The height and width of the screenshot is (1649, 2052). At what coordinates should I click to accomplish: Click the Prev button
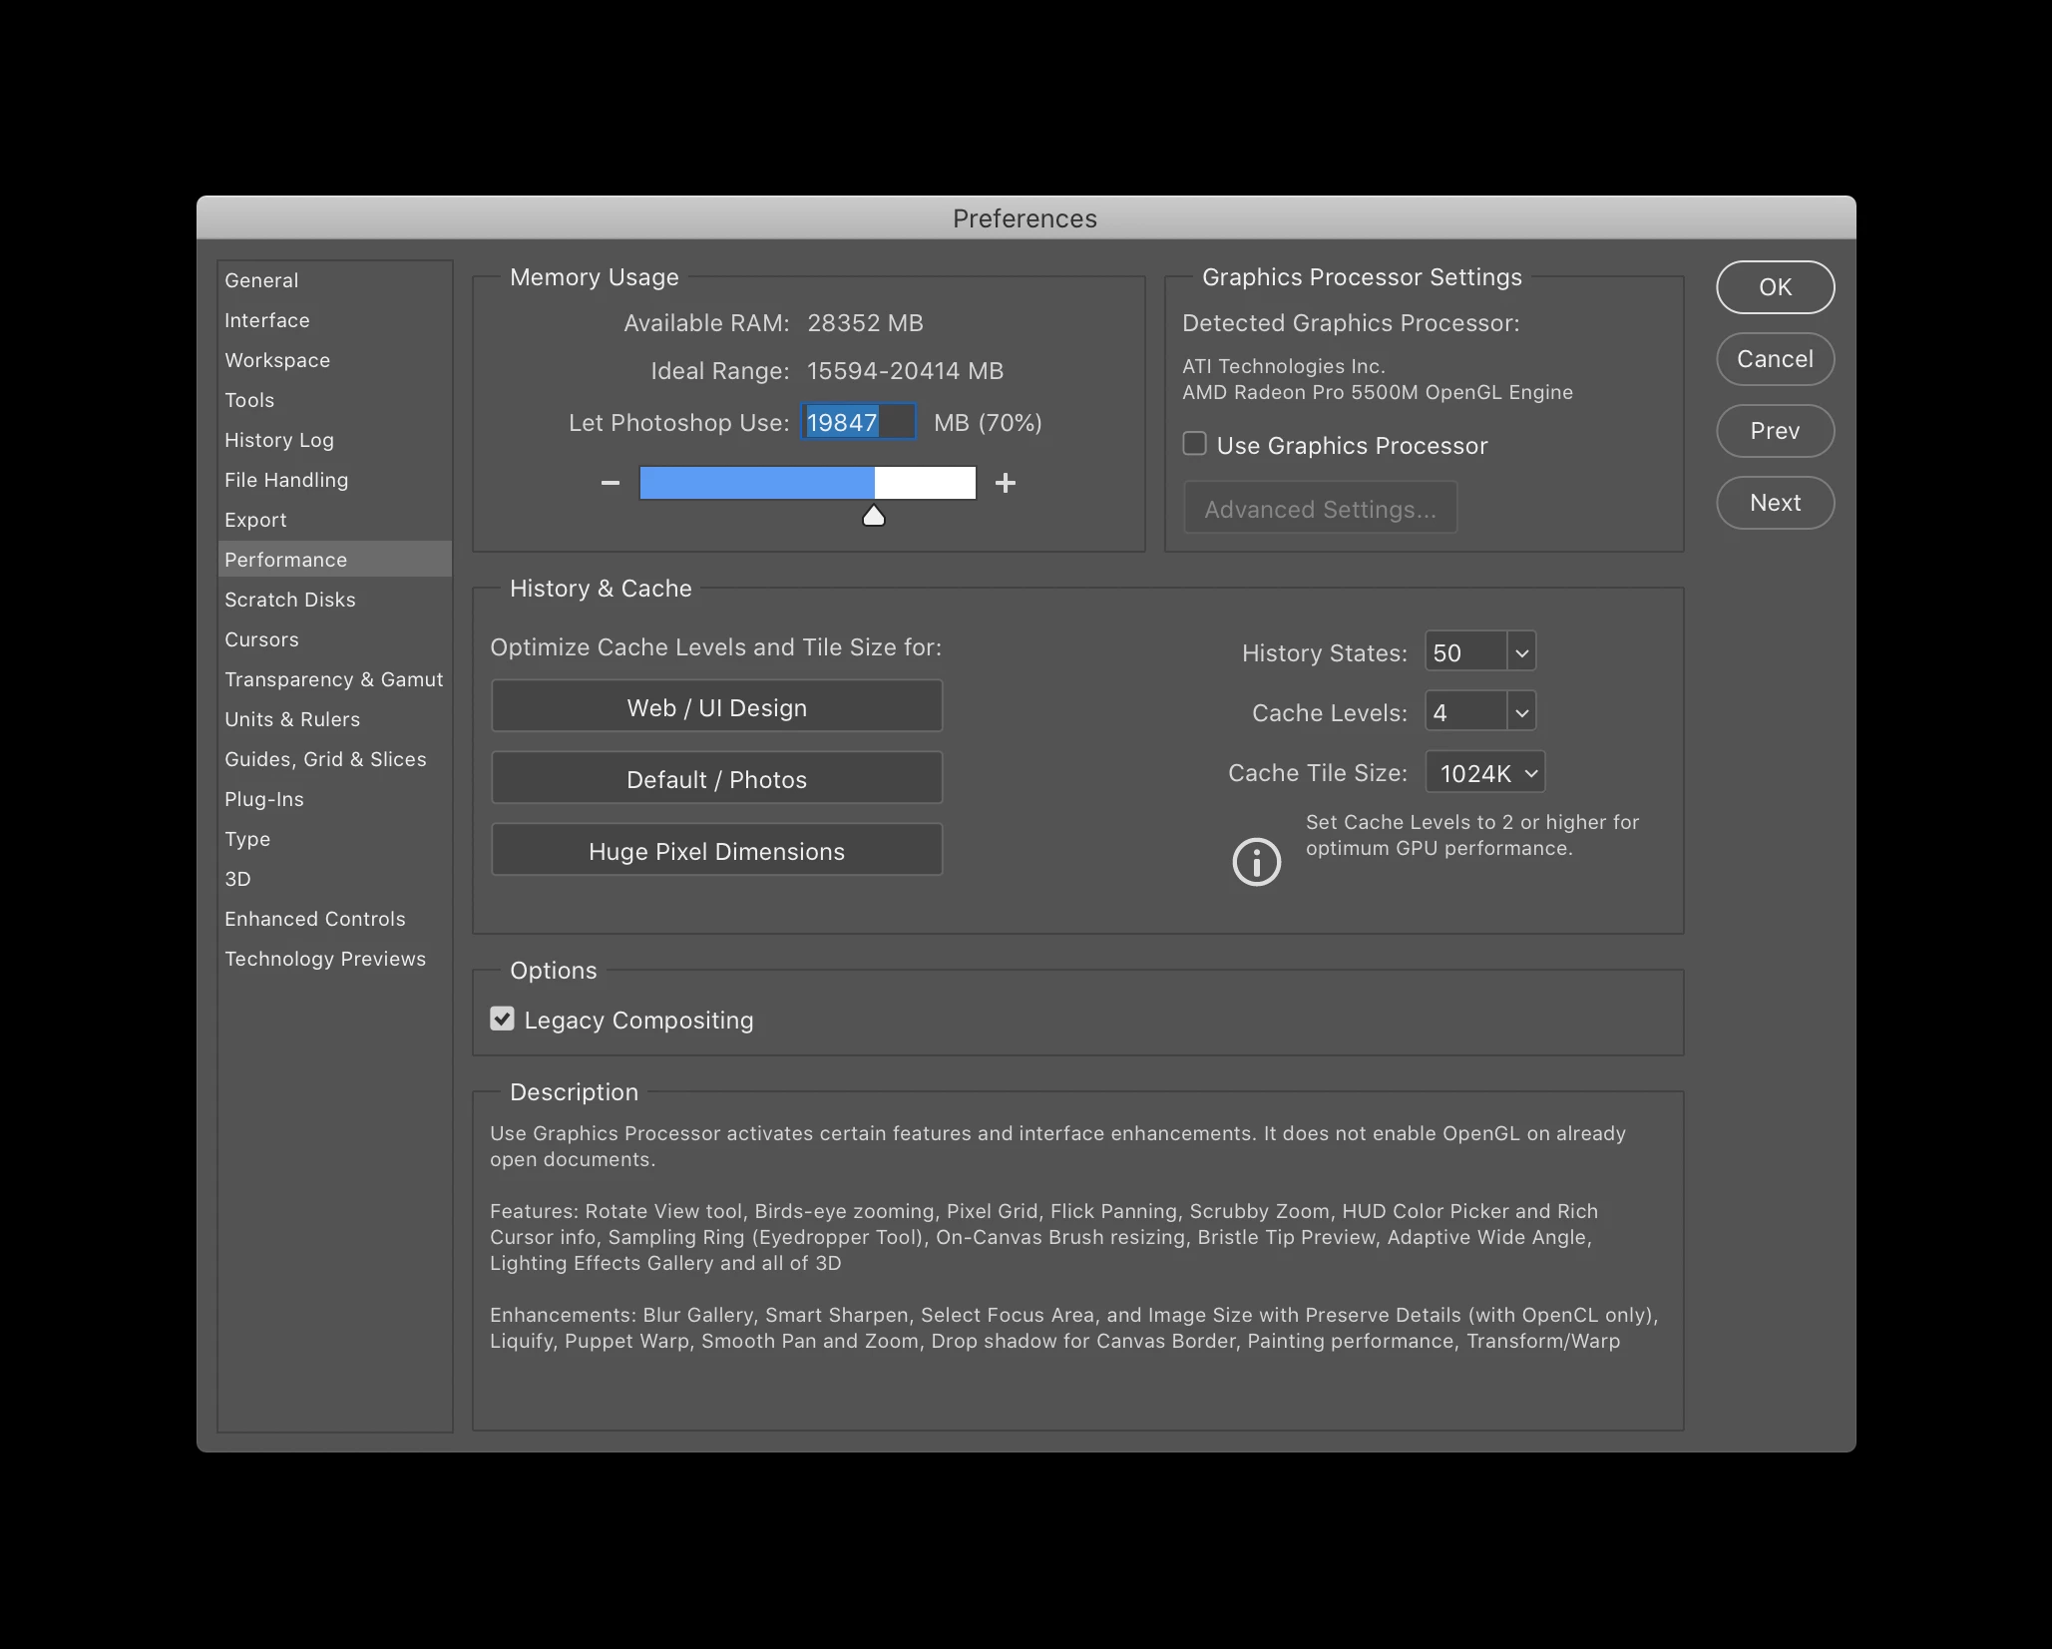[1775, 431]
